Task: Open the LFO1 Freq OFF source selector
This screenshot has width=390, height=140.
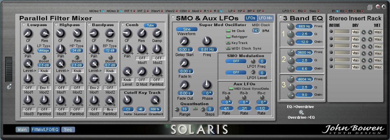Action: click(x=236, y=61)
